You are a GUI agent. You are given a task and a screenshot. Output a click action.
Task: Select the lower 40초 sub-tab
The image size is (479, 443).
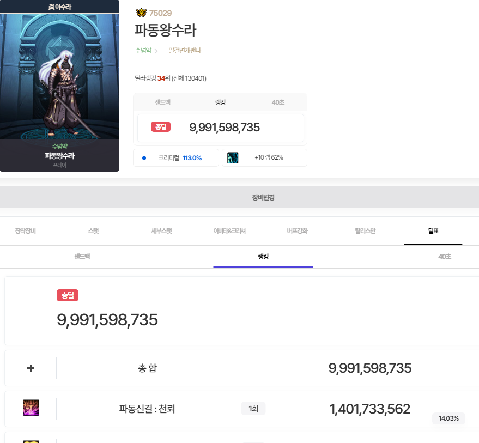click(445, 257)
